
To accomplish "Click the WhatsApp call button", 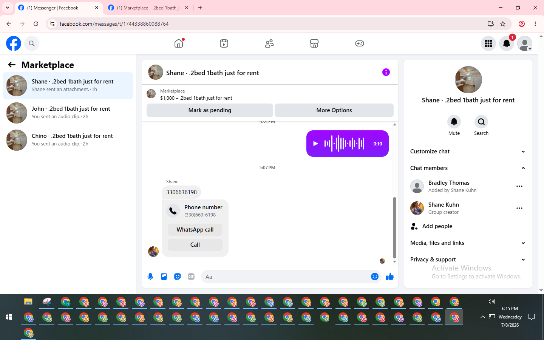I will pyautogui.click(x=195, y=230).
